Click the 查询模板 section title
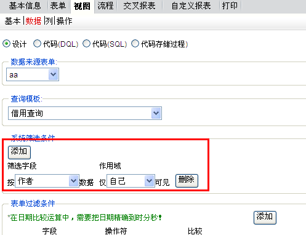306x235 pixels. pyautogui.click(x=26, y=99)
